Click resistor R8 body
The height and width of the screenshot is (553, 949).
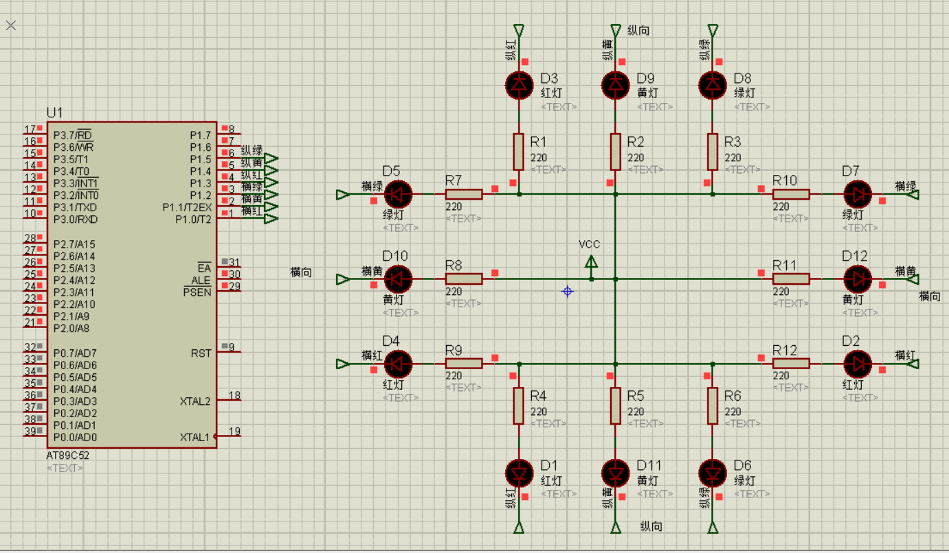[x=464, y=279]
